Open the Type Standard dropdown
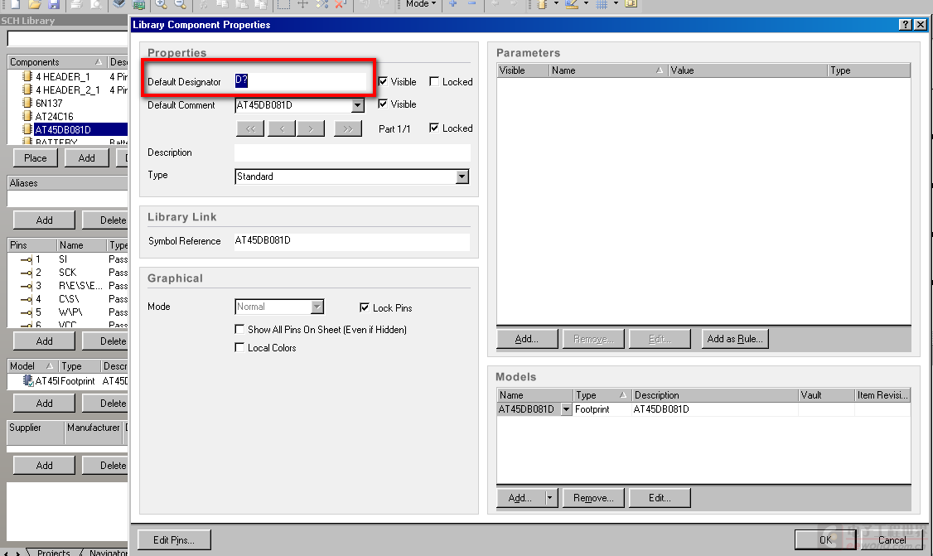The width and height of the screenshot is (933, 556). coord(462,176)
